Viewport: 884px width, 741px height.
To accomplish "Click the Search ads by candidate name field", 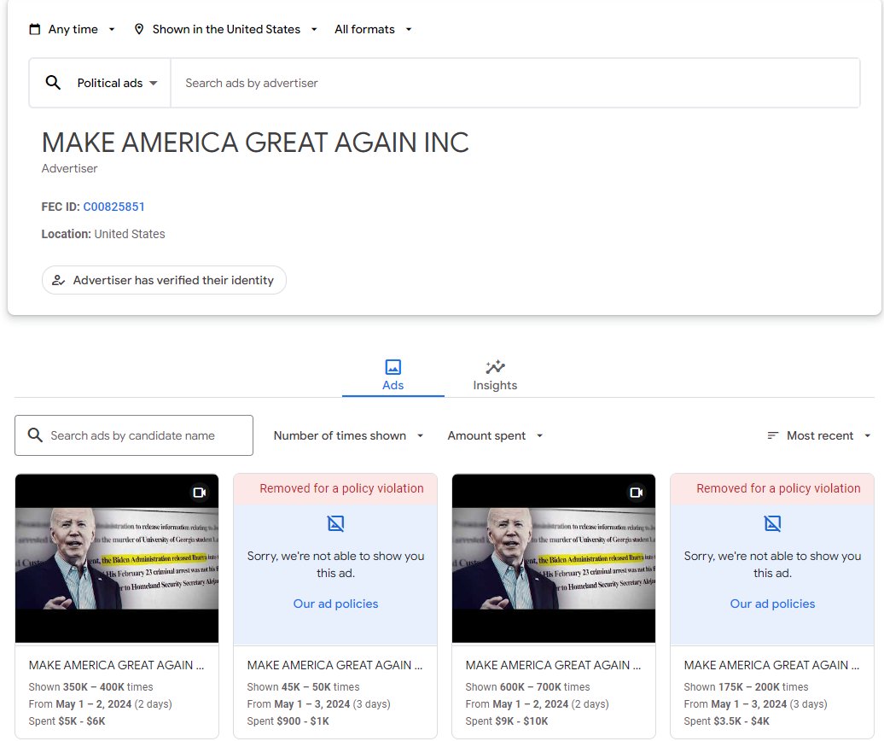I will coord(133,435).
